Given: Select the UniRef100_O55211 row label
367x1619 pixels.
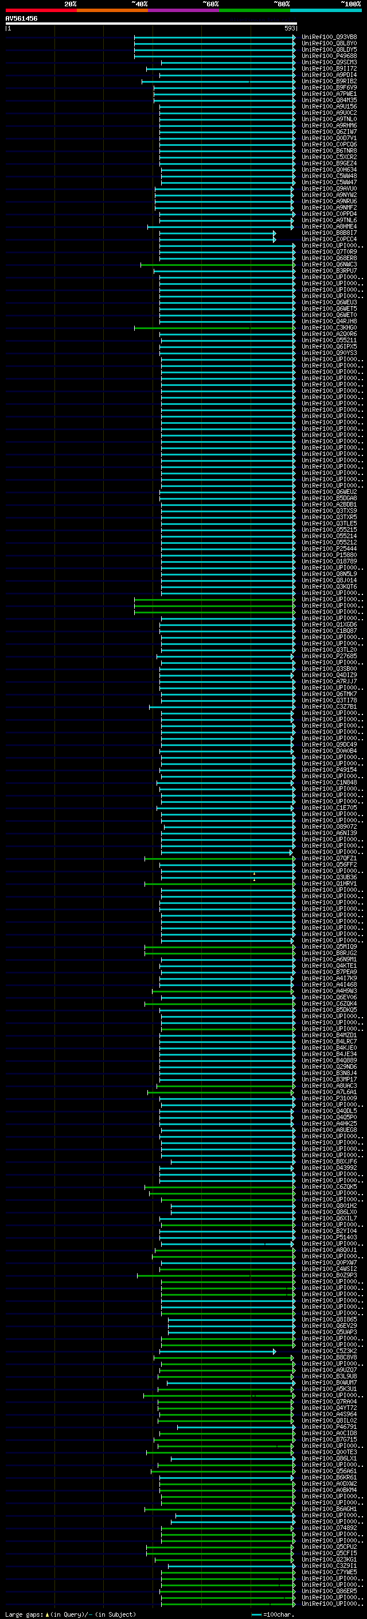Looking at the screenshot, I should tap(329, 340).
